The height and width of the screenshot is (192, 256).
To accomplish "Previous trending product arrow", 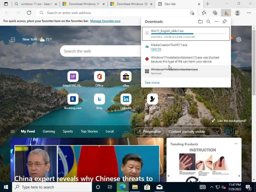I will tap(168, 176).
